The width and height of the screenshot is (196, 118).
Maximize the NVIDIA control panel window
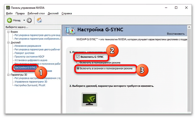pyautogui.click(x=176, y=8)
